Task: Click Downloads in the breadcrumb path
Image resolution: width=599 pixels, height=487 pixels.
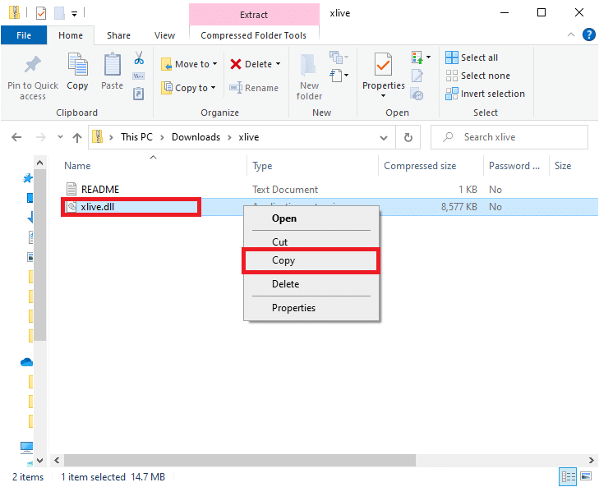Action: click(196, 137)
